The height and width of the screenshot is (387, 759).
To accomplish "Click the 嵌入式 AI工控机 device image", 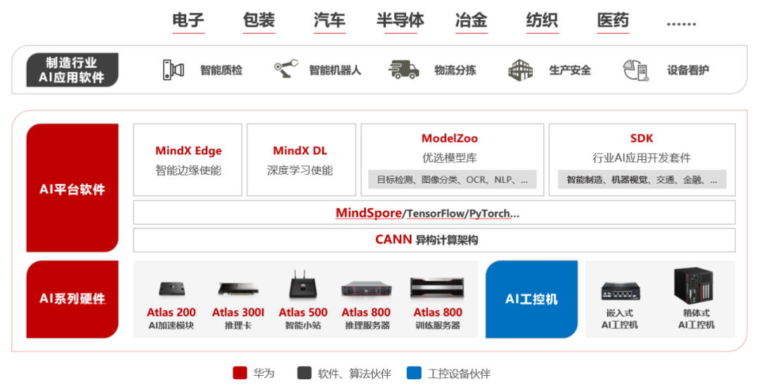I will tap(621, 292).
